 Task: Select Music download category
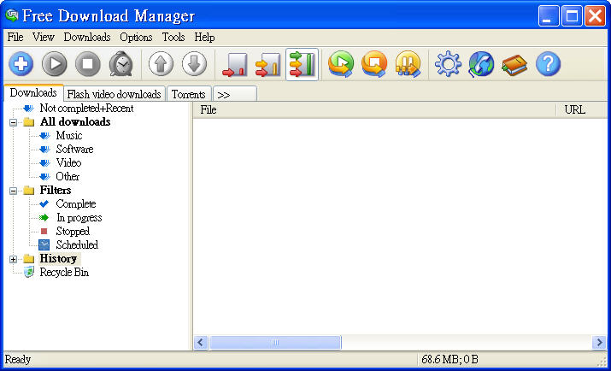coord(69,136)
